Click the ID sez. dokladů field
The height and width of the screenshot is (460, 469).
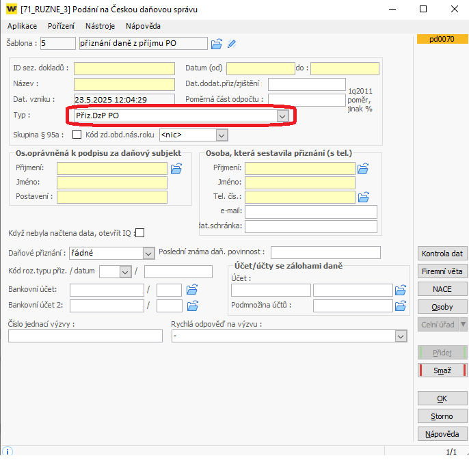tap(124, 68)
